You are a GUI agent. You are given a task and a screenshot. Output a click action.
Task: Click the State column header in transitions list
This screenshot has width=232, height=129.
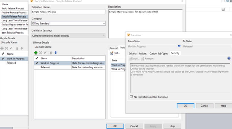tap(118, 61)
